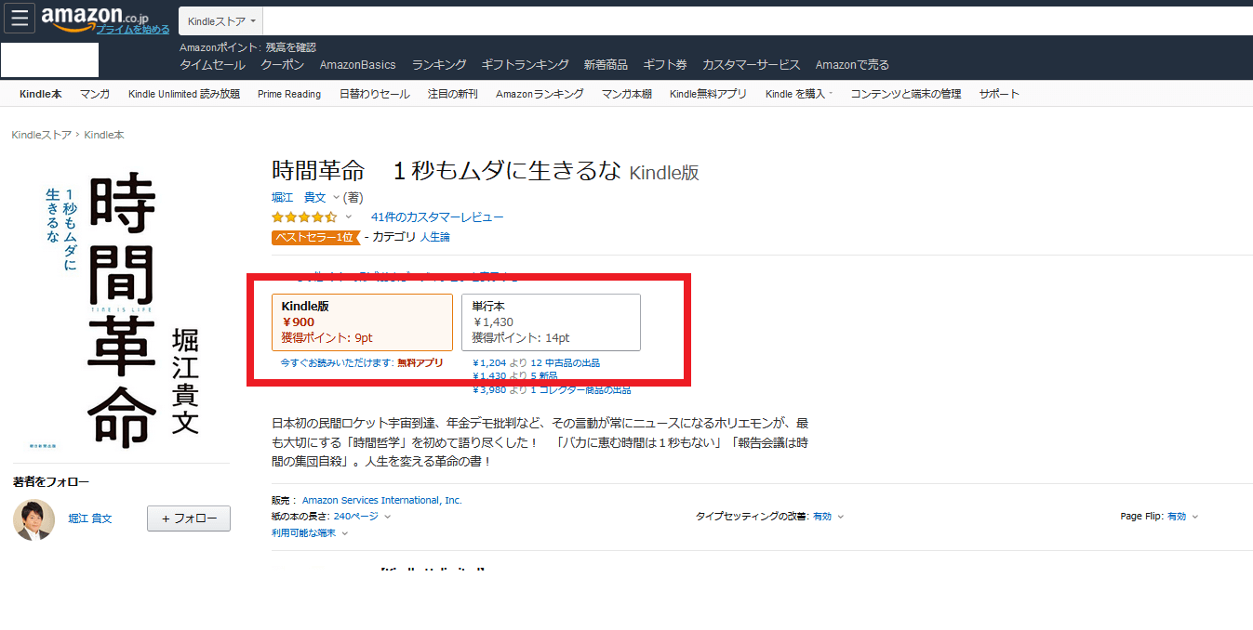Click Amazon Services International, Inc. seller link

point(381,500)
